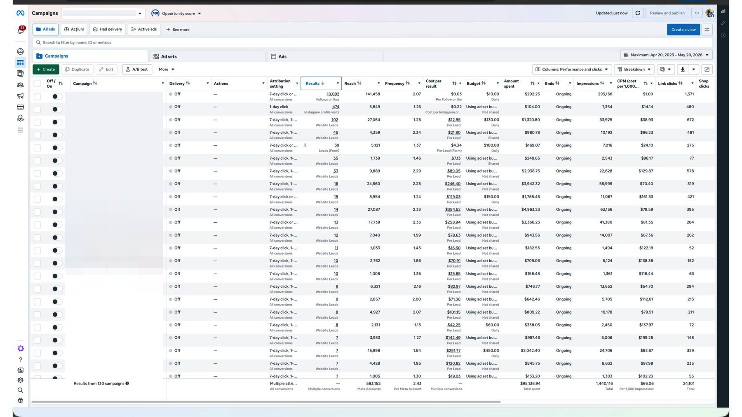
Task: Switch on the campaign with 102 results
Action: 57,122
